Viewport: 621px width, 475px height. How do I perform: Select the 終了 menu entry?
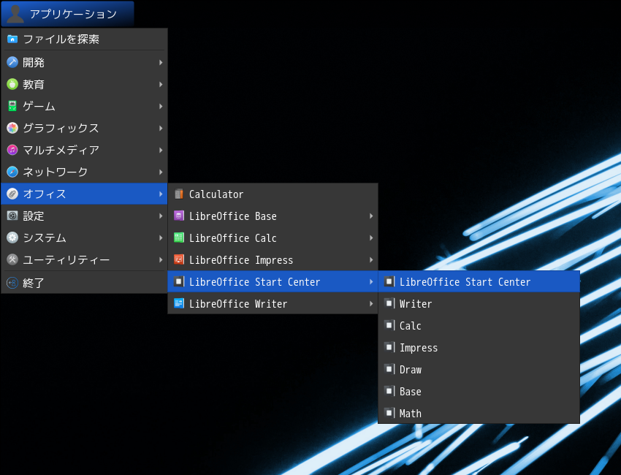(x=84, y=283)
